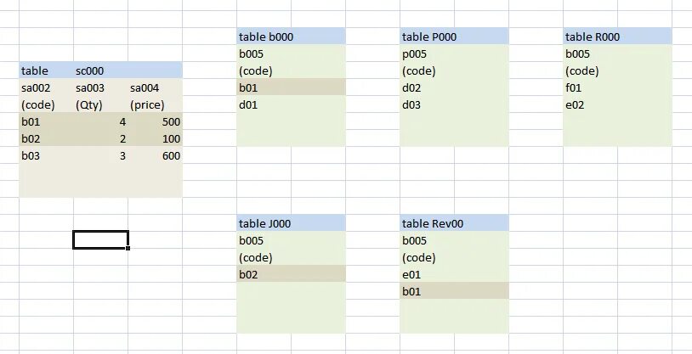Select the 'sa002' column label cell
The image size is (692, 354).
pos(46,87)
